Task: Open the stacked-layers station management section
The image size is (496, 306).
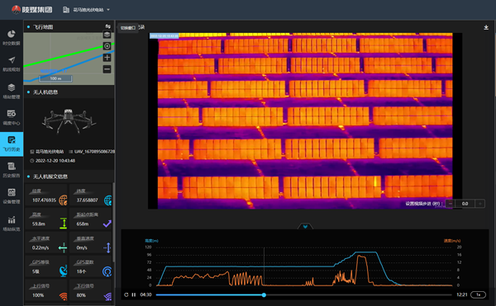Action: pyautogui.click(x=12, y=92)
